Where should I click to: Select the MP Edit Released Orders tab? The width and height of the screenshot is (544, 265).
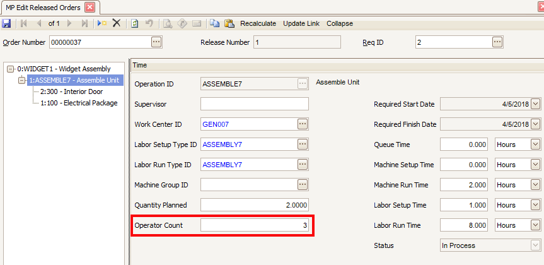(42, 7)
